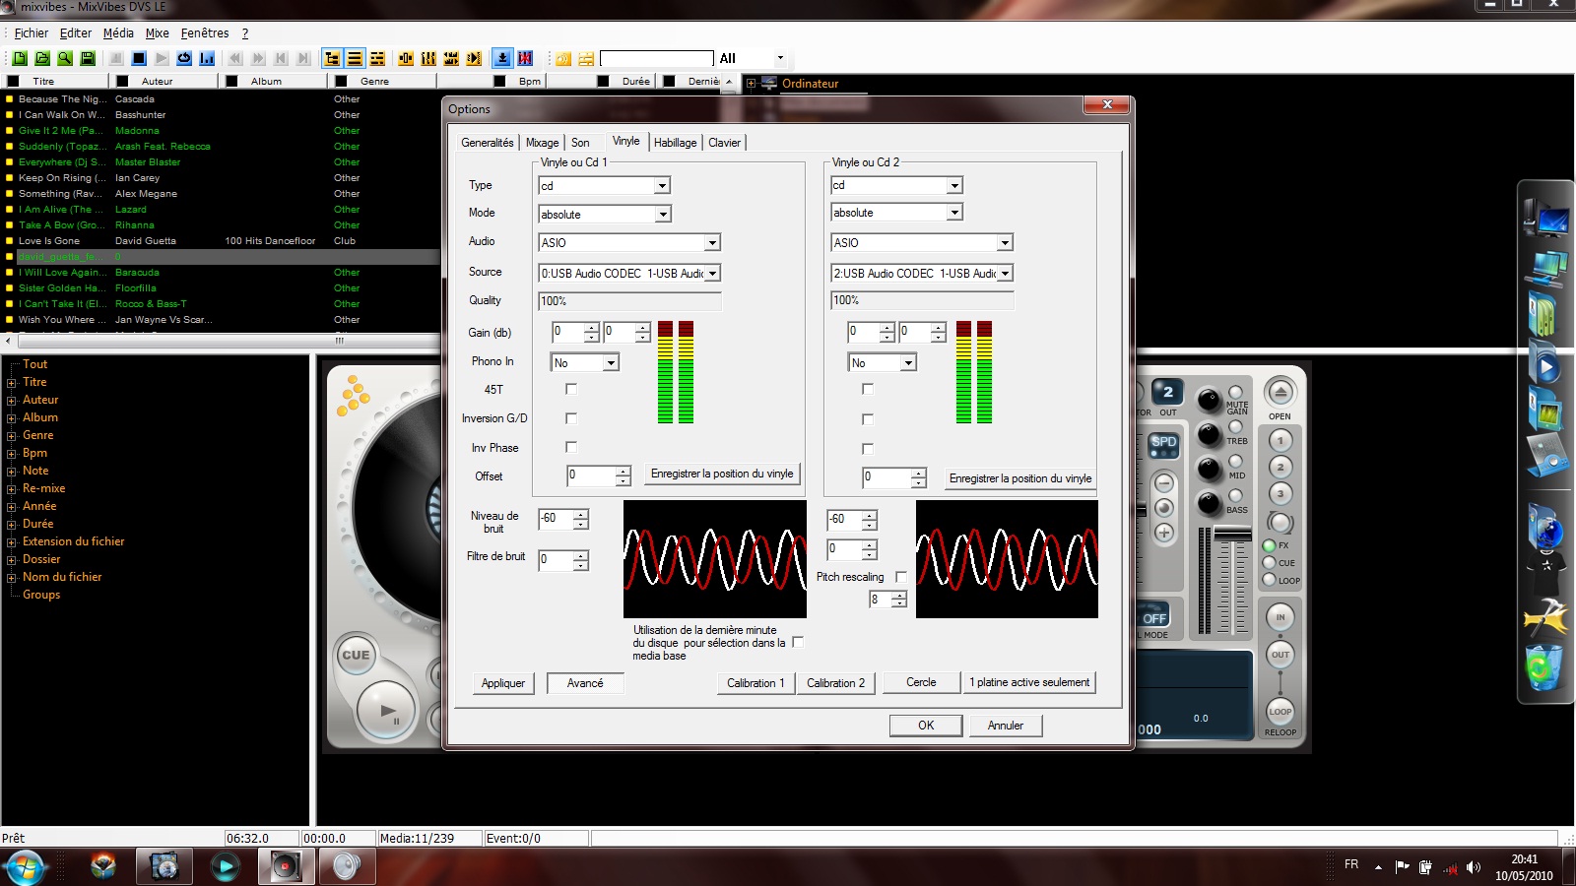Click the deck volume fader handle
Viewport: 1576px width, 886px height.
coord(1231,534)
